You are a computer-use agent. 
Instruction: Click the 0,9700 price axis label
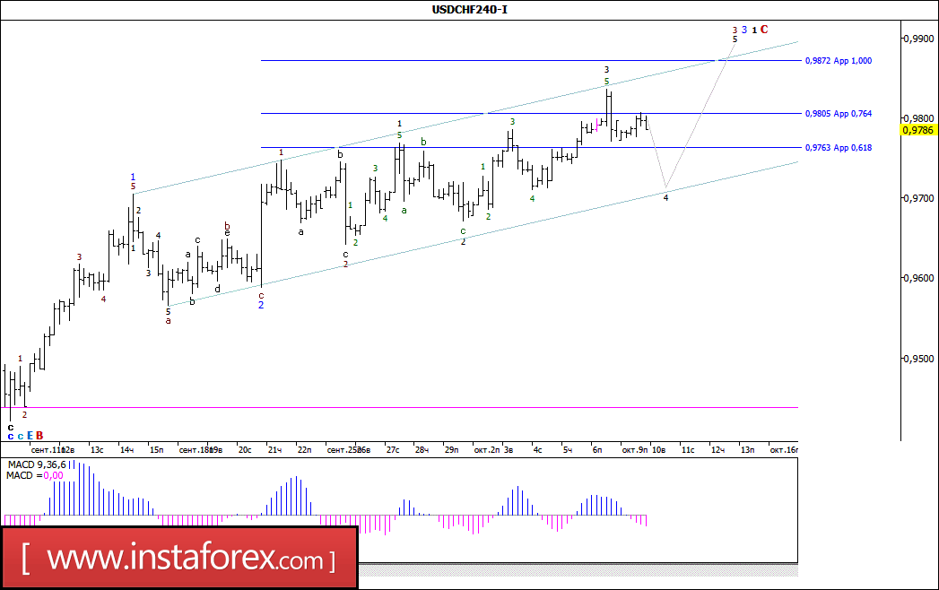point(918,198)
